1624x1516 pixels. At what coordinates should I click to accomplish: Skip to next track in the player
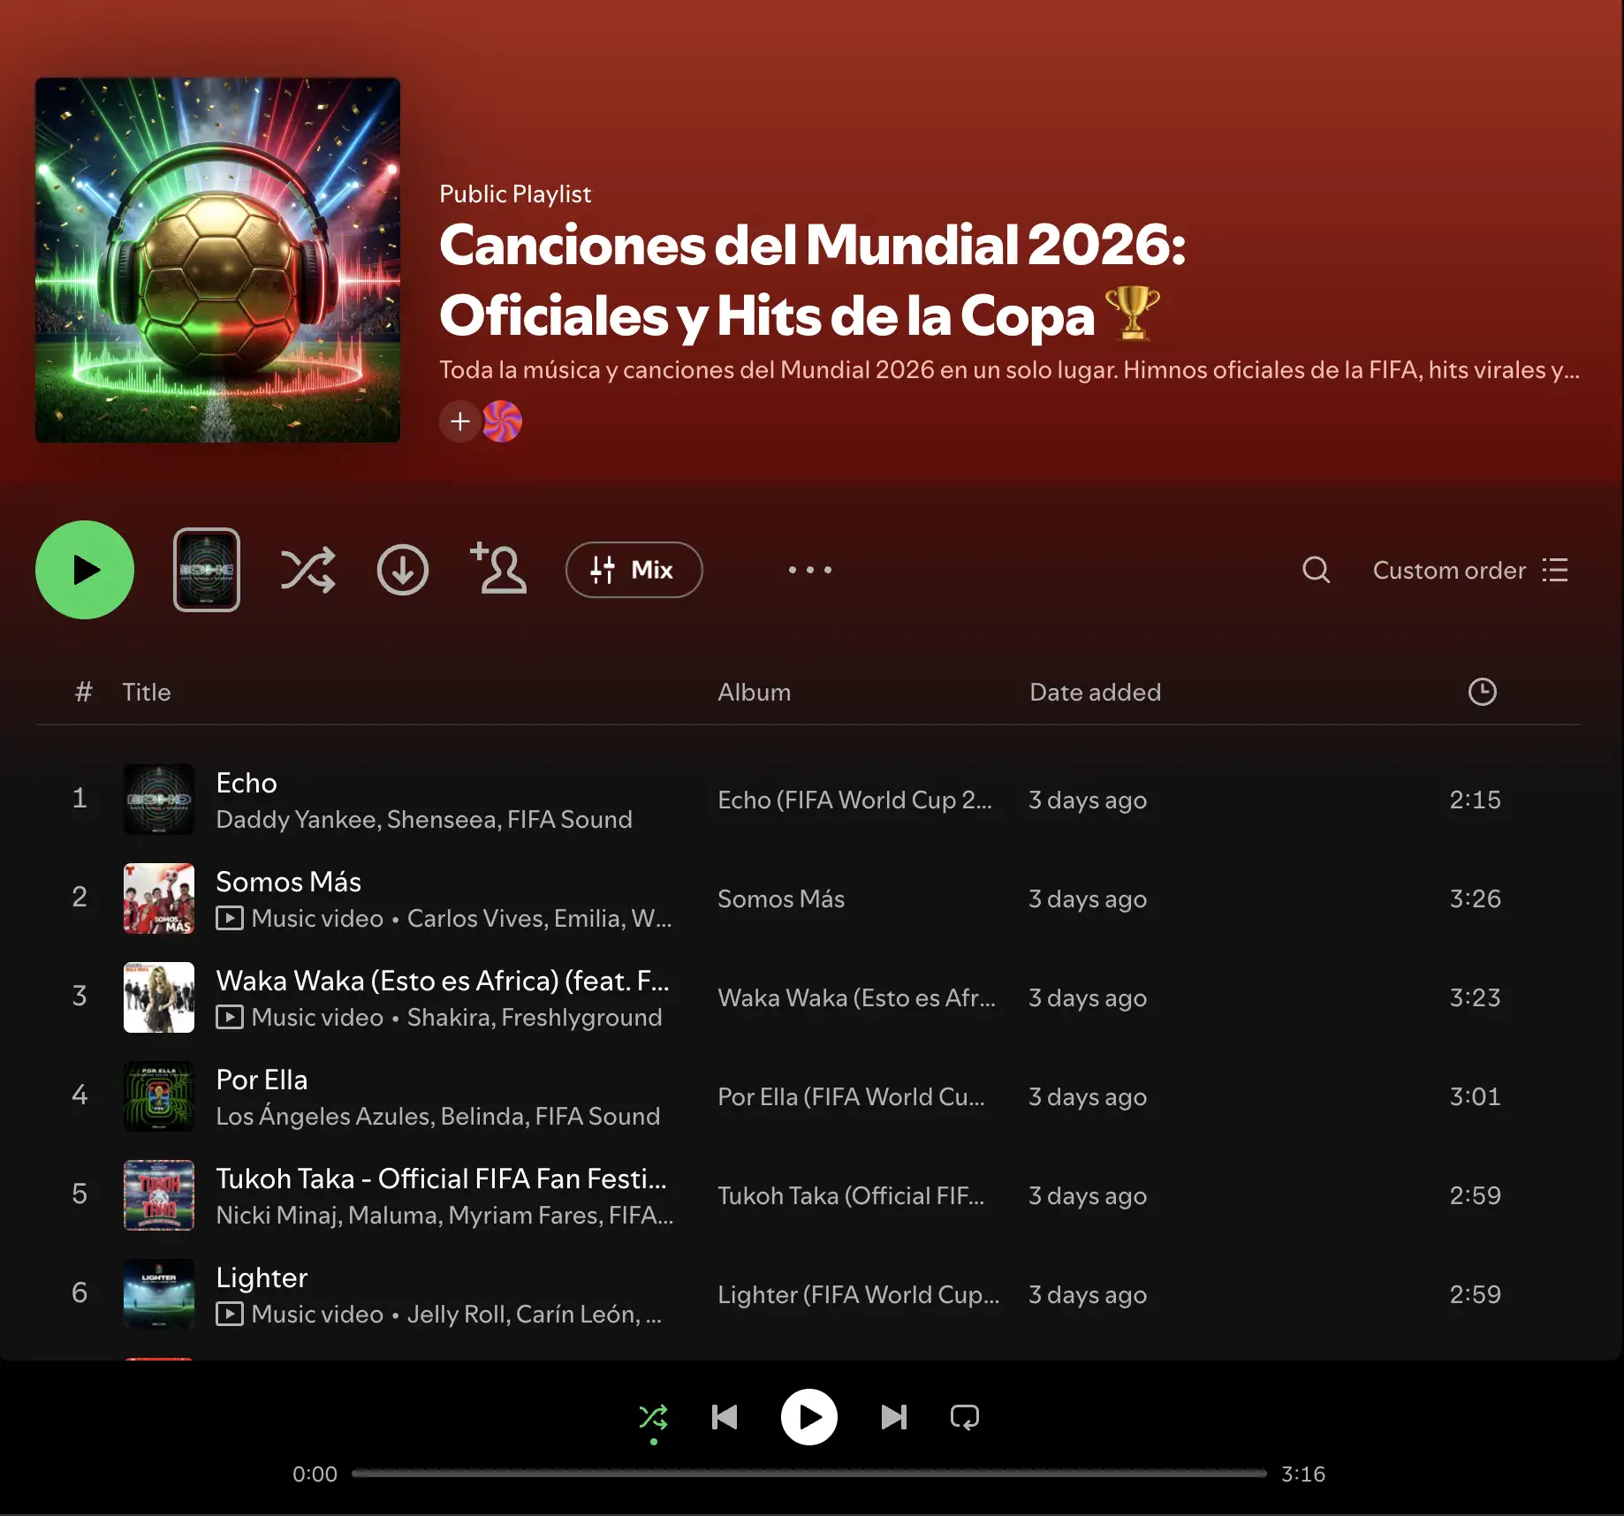tap(894, 1417)
